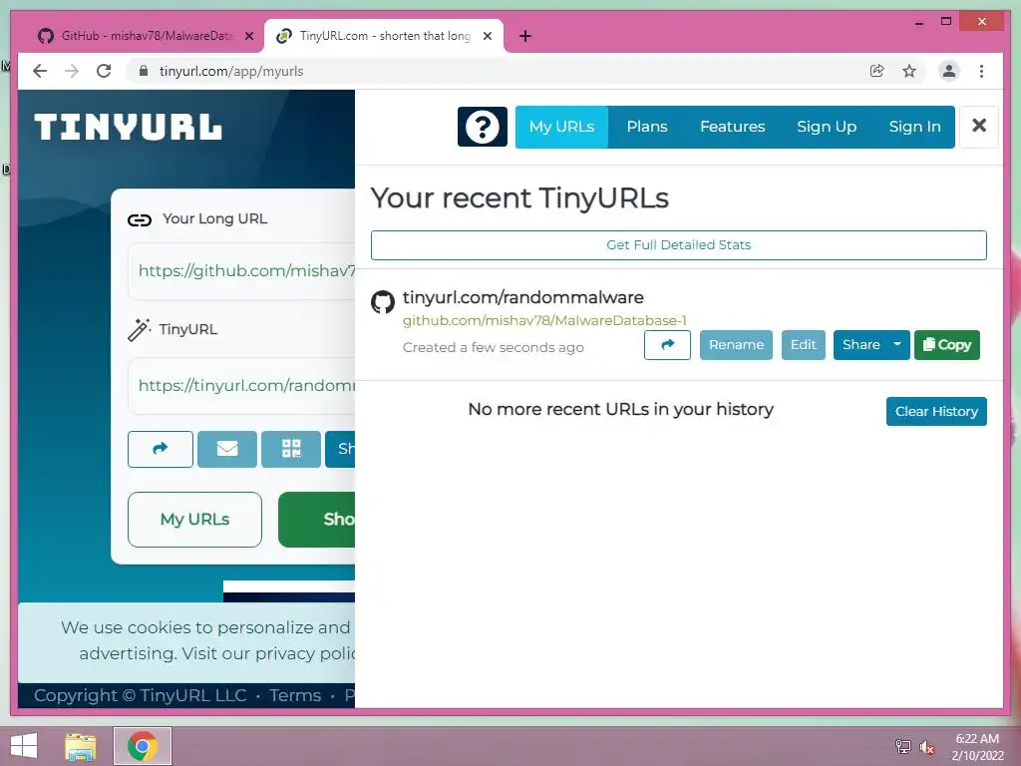1021x766 pixels.
Task: Go to Sign Up
Action: (x=827, y=127)
